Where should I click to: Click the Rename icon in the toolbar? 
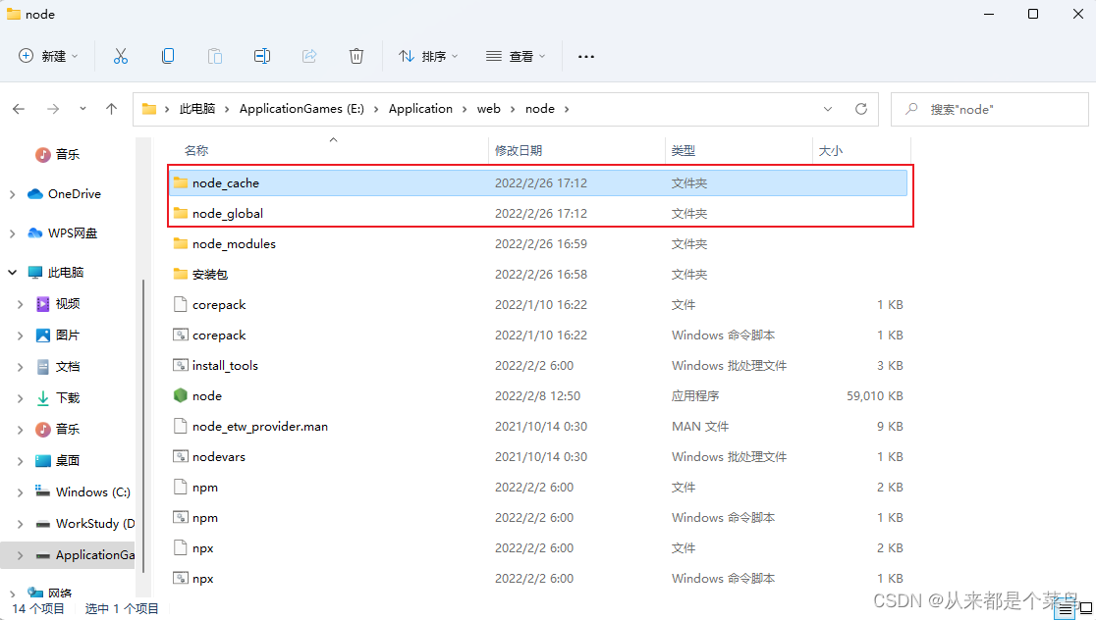pyautogui.click(x=262, y=56)
